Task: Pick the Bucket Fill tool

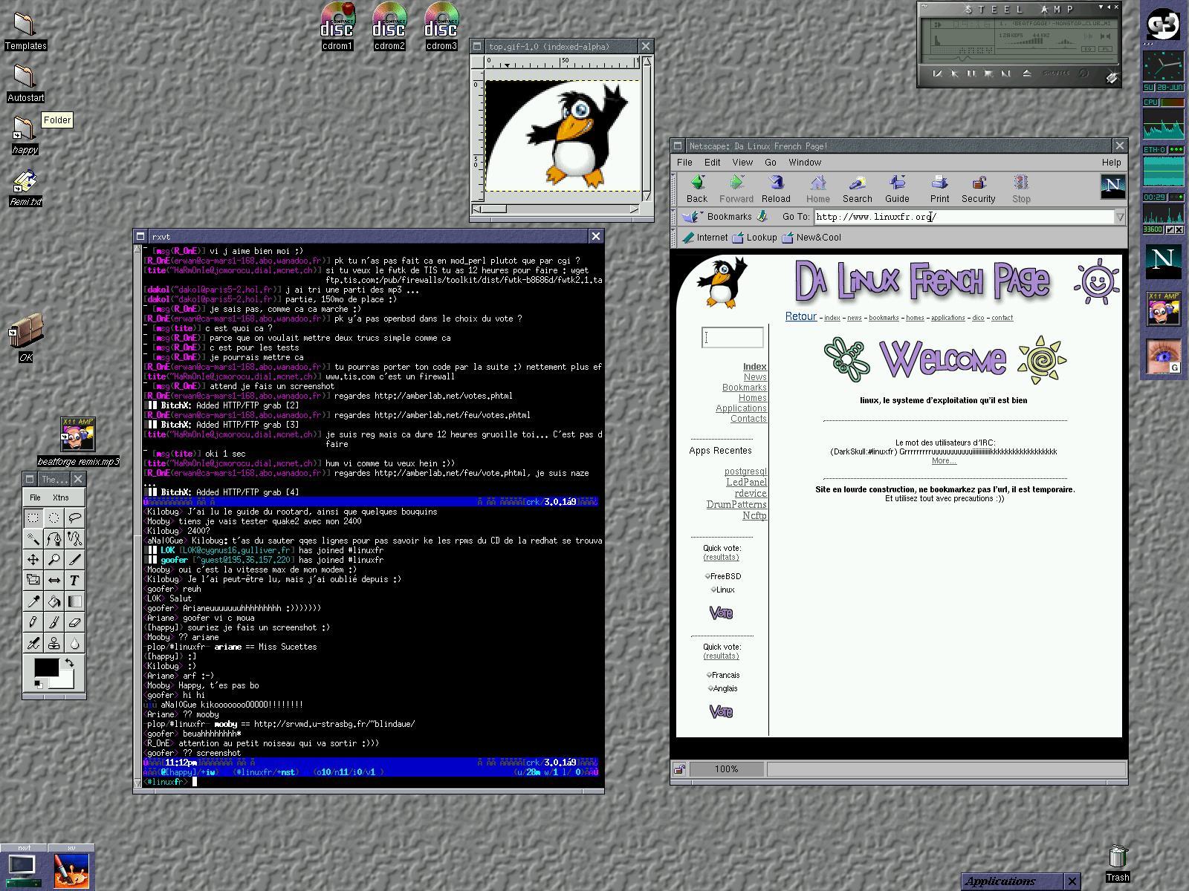Action: pyautogui.click(x=54, y=601)
